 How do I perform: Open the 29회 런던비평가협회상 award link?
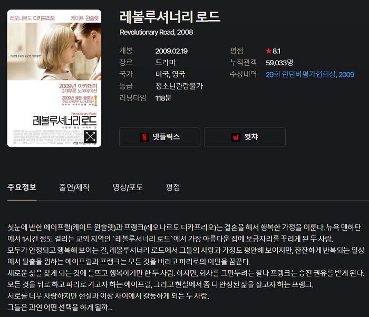310,75
